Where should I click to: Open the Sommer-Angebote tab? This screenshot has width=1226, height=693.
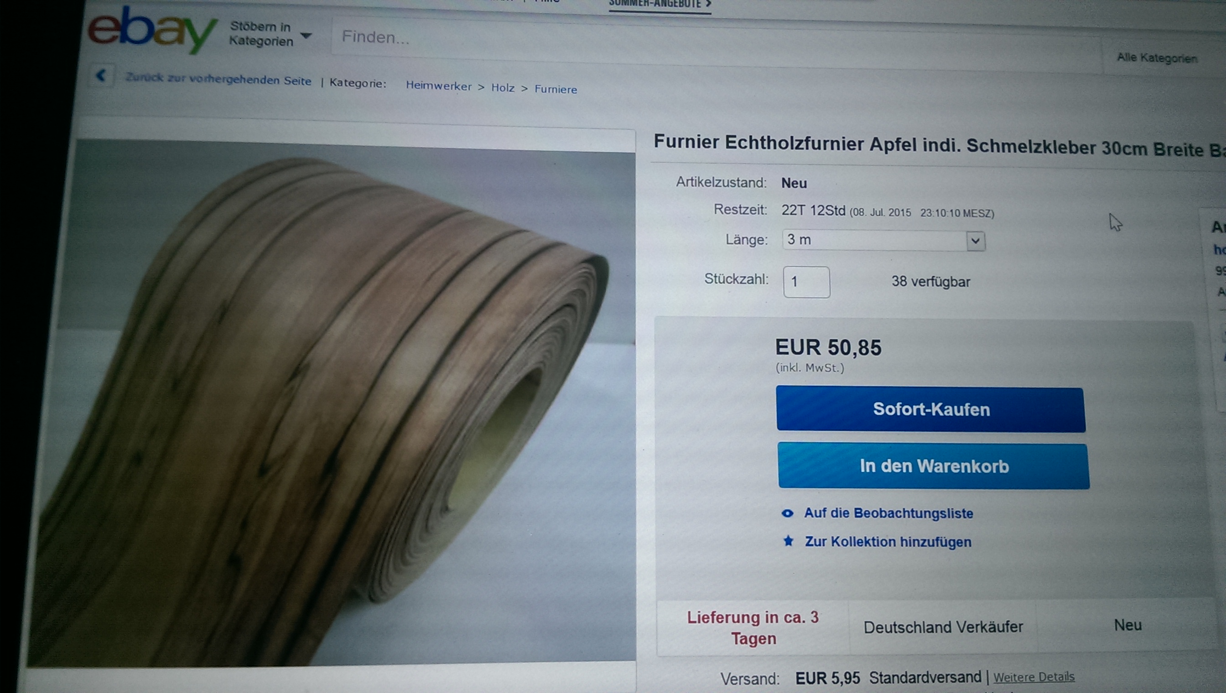660,4
